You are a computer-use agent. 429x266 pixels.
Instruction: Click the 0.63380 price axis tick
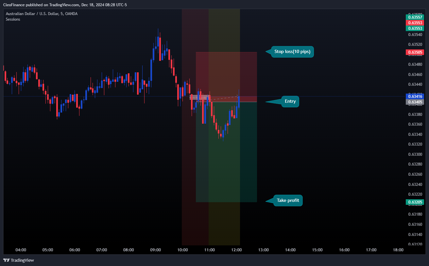[415, 115]
